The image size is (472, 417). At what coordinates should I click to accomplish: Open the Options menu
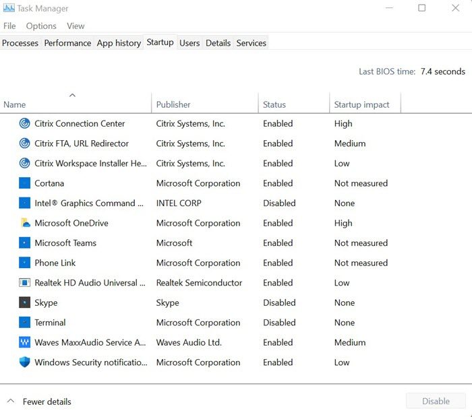[x=41, y=26]
